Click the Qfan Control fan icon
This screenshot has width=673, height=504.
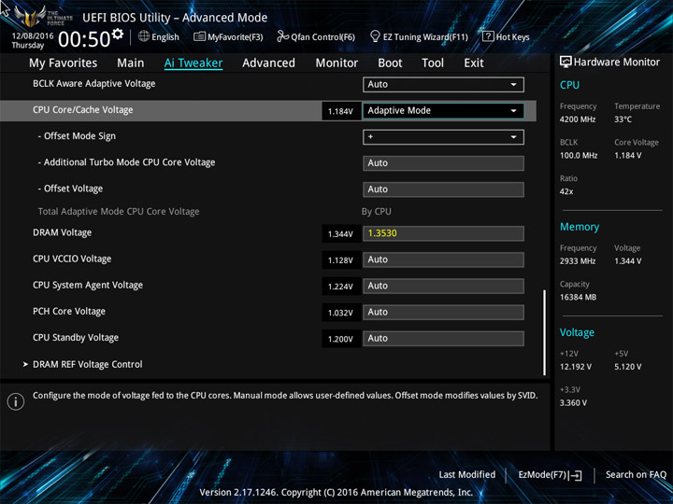(282, 36)
